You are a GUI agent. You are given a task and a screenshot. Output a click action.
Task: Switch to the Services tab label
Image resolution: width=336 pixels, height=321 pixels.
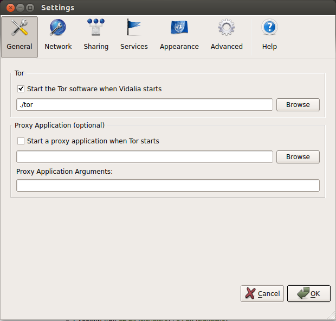click(134, 46)
